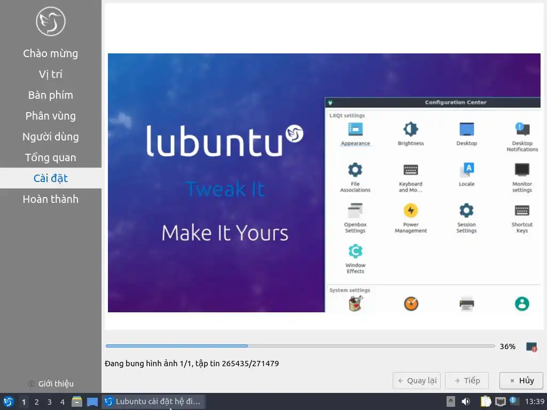This screenshot has height=410, width=547.
Task: Switch to virtual desktop 4
Action: click(x=62, y=402)
